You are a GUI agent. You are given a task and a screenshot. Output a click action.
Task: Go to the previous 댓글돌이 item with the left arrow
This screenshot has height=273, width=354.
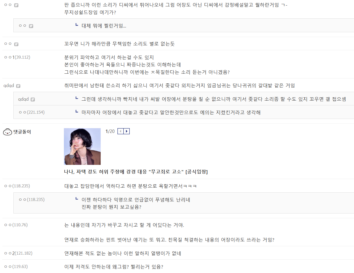pyautogui.click(x=121, y=131)
